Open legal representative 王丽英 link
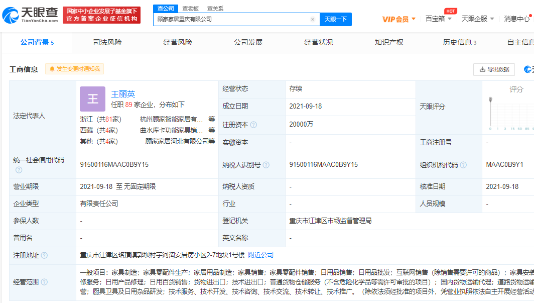The width and height of the screenshot is (534, 303). point(123,94)
